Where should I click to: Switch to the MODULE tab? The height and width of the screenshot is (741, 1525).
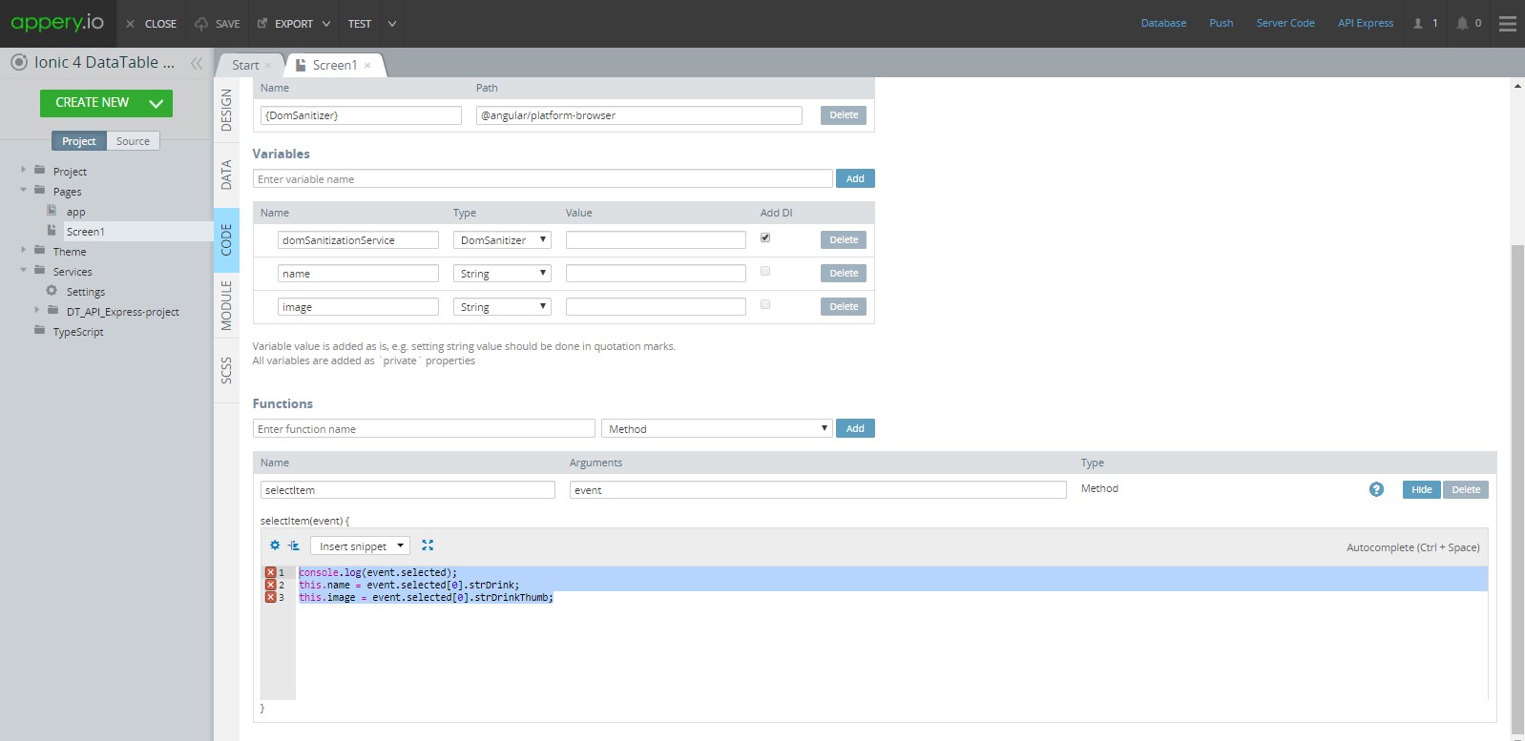226,305
